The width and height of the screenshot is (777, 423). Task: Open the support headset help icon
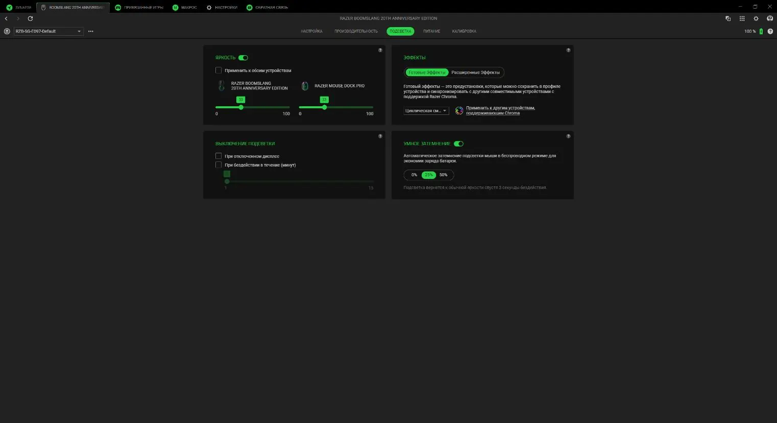click(x=770, y=18)
